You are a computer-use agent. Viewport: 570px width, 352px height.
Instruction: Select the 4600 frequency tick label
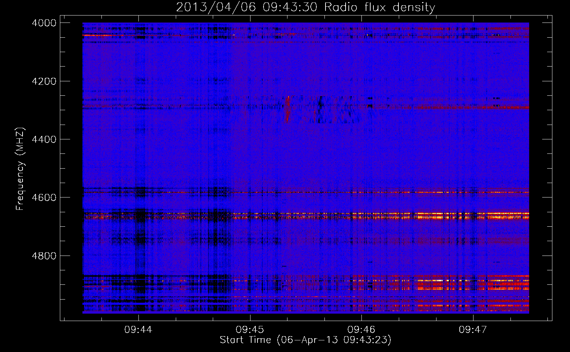[x=44, y=197]
